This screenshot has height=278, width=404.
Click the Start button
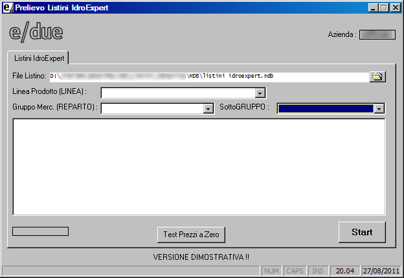pyautogui.click(x=362, y=232)
